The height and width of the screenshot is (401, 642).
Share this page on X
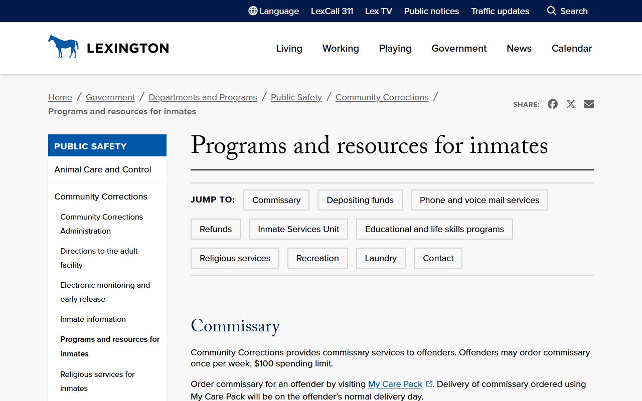click(571, 104)
